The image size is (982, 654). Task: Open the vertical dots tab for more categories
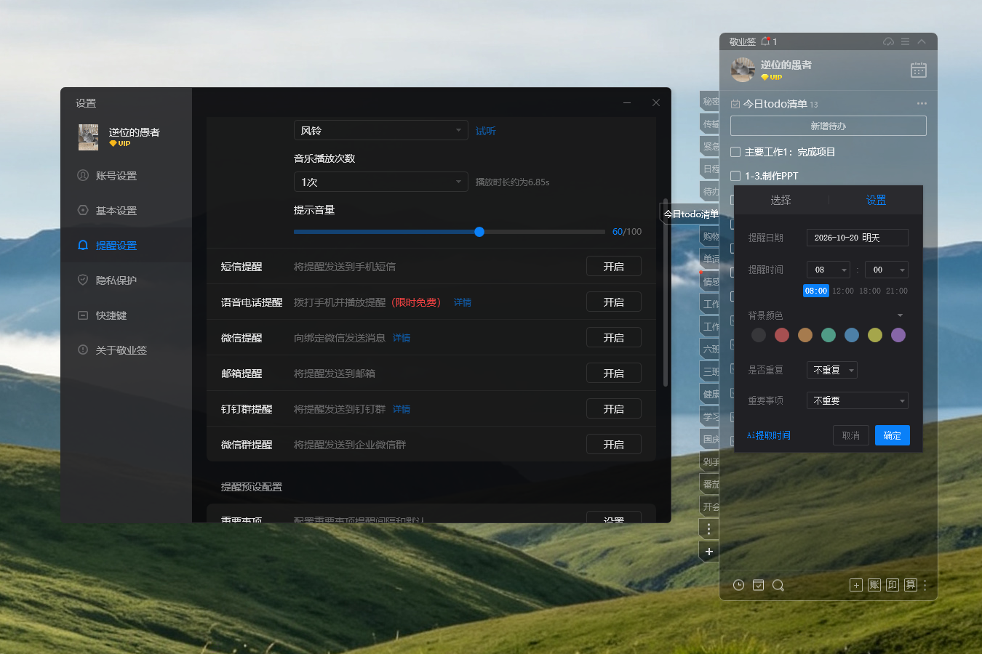click(x=709, y=529)
